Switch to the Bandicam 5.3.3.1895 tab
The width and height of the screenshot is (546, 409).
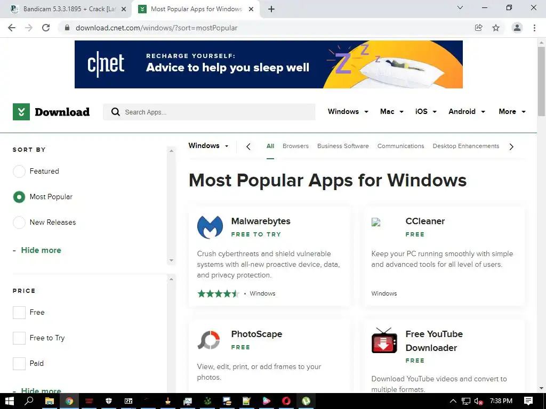[x=66, y=9]
